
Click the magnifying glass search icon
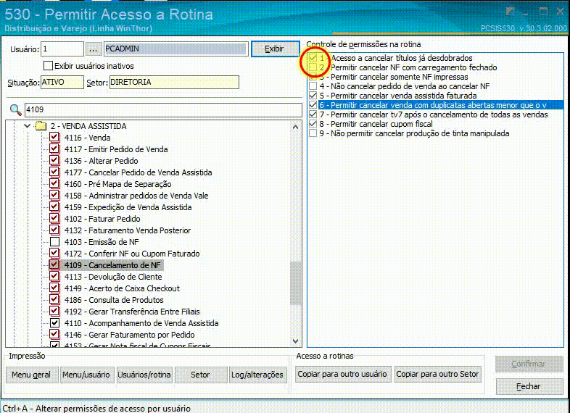(x=15, y=109)
